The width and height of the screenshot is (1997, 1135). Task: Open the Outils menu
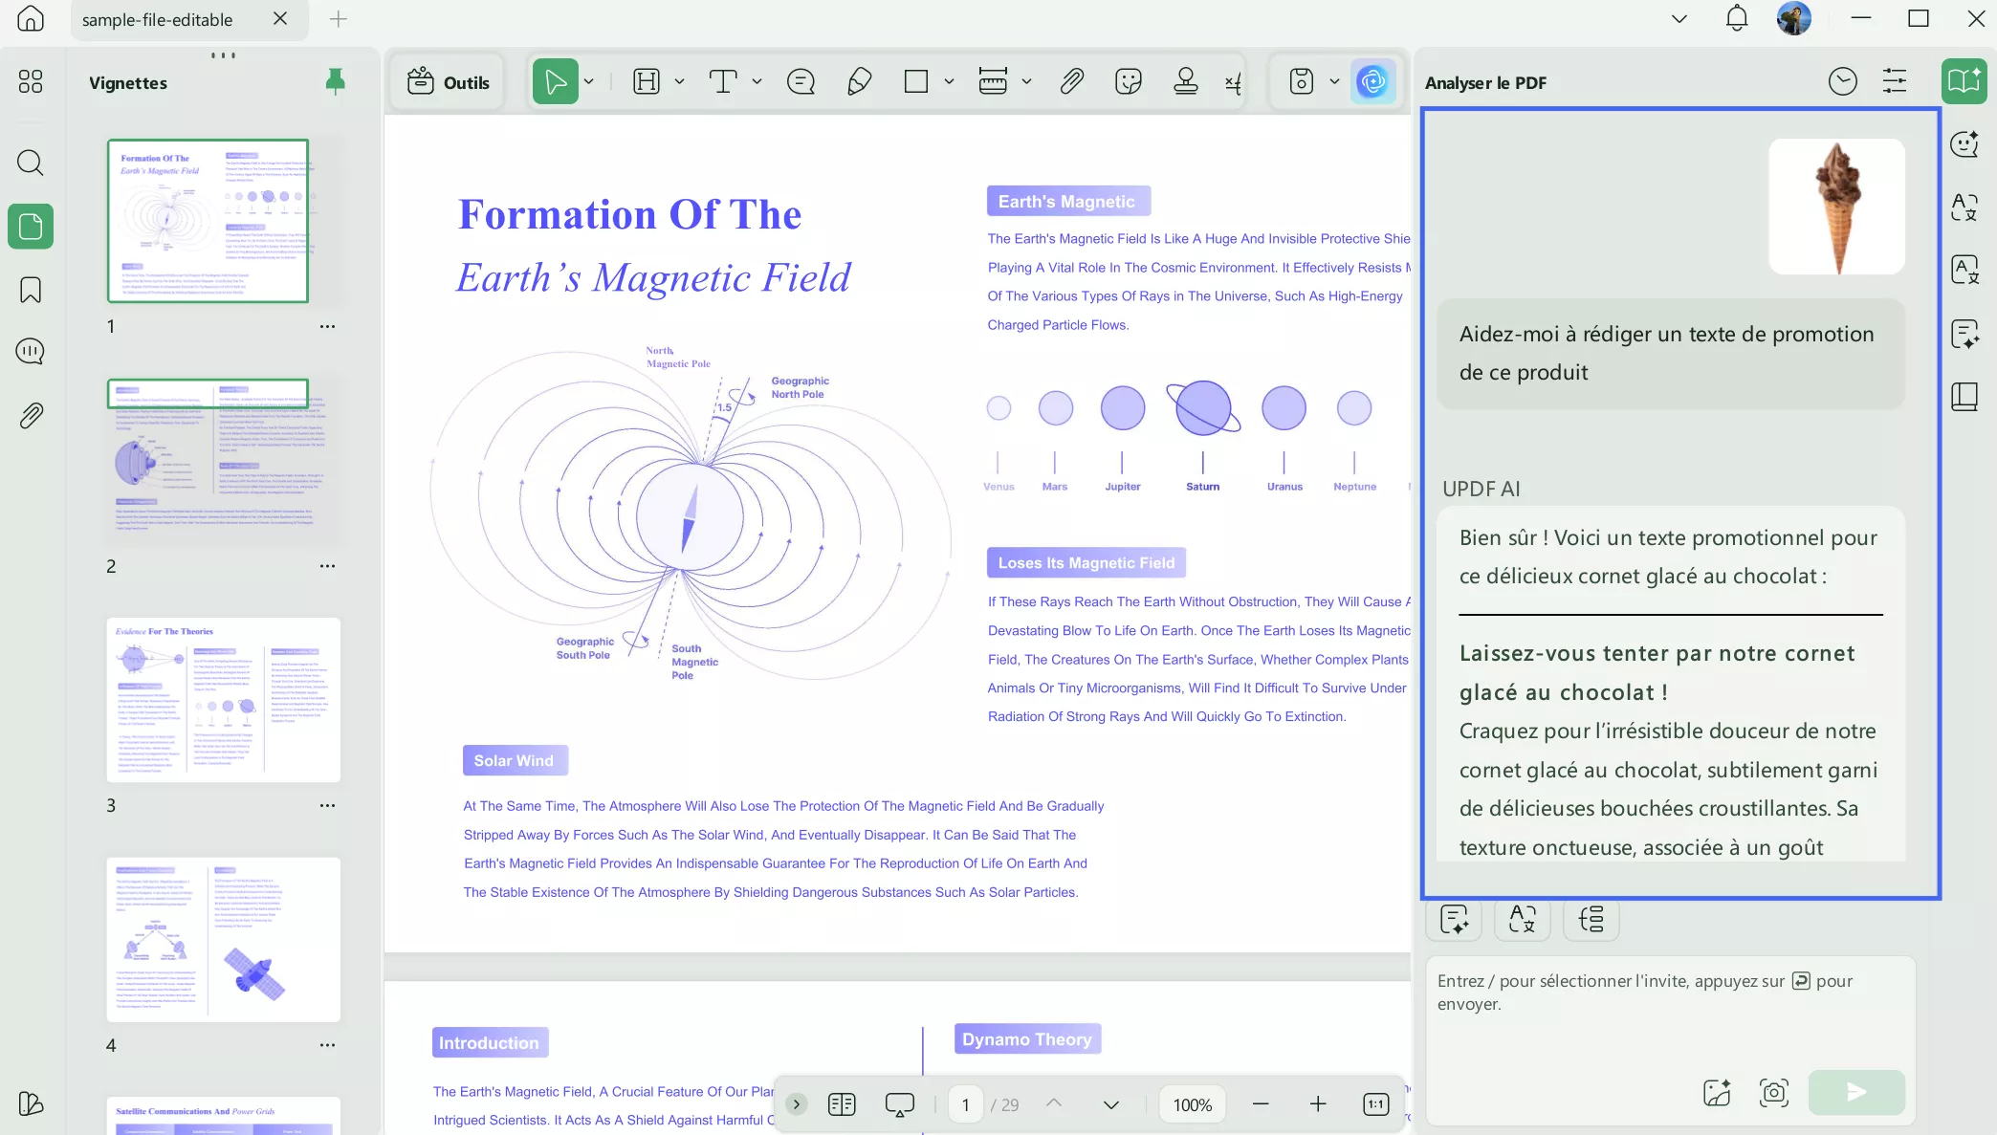(x=448, y=82)
